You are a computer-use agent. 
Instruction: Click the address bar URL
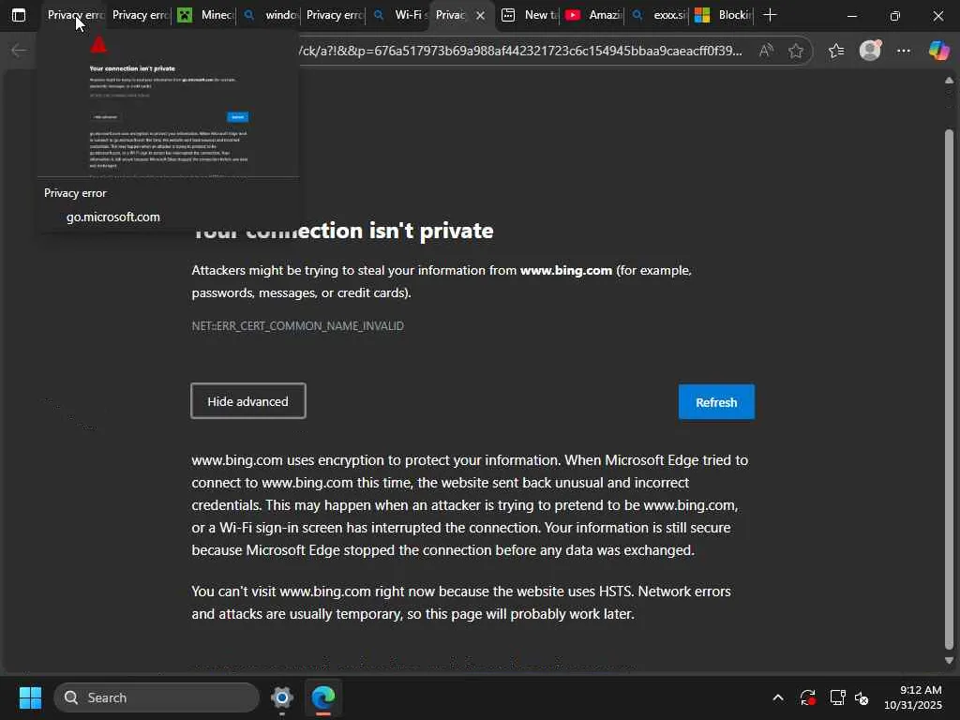pyautogui.click(x=520, y=51)
